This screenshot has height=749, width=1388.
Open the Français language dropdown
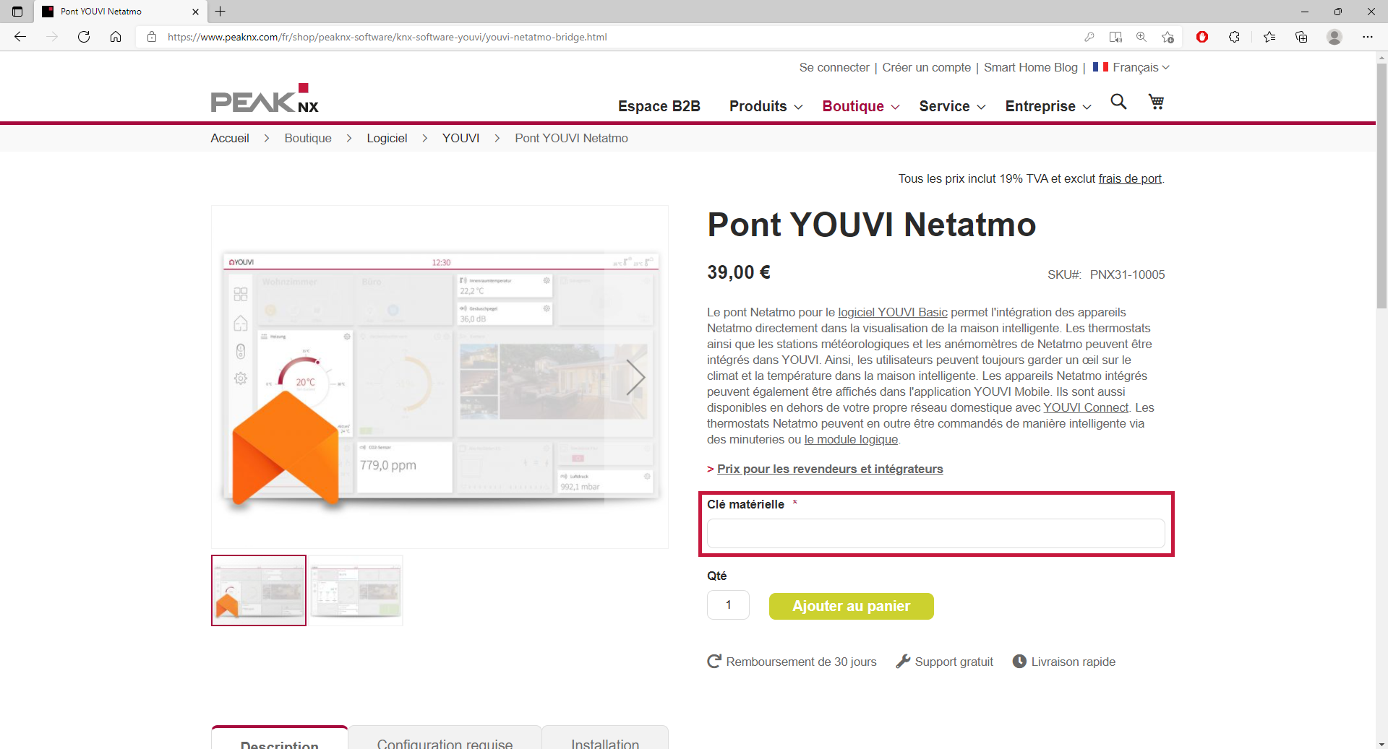1131,67
